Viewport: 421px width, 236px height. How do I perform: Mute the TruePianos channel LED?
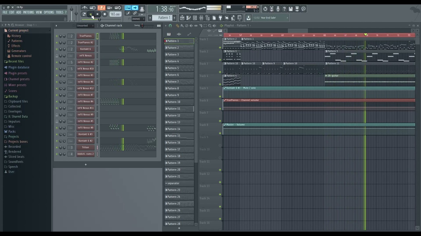[x=57, y=36]
